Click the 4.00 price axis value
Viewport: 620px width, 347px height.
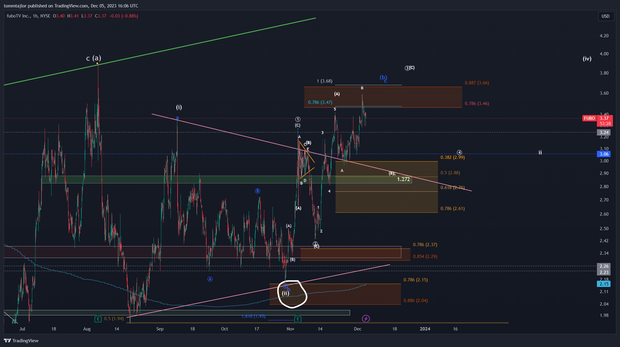pyautogui.click(x=604, y=54)
